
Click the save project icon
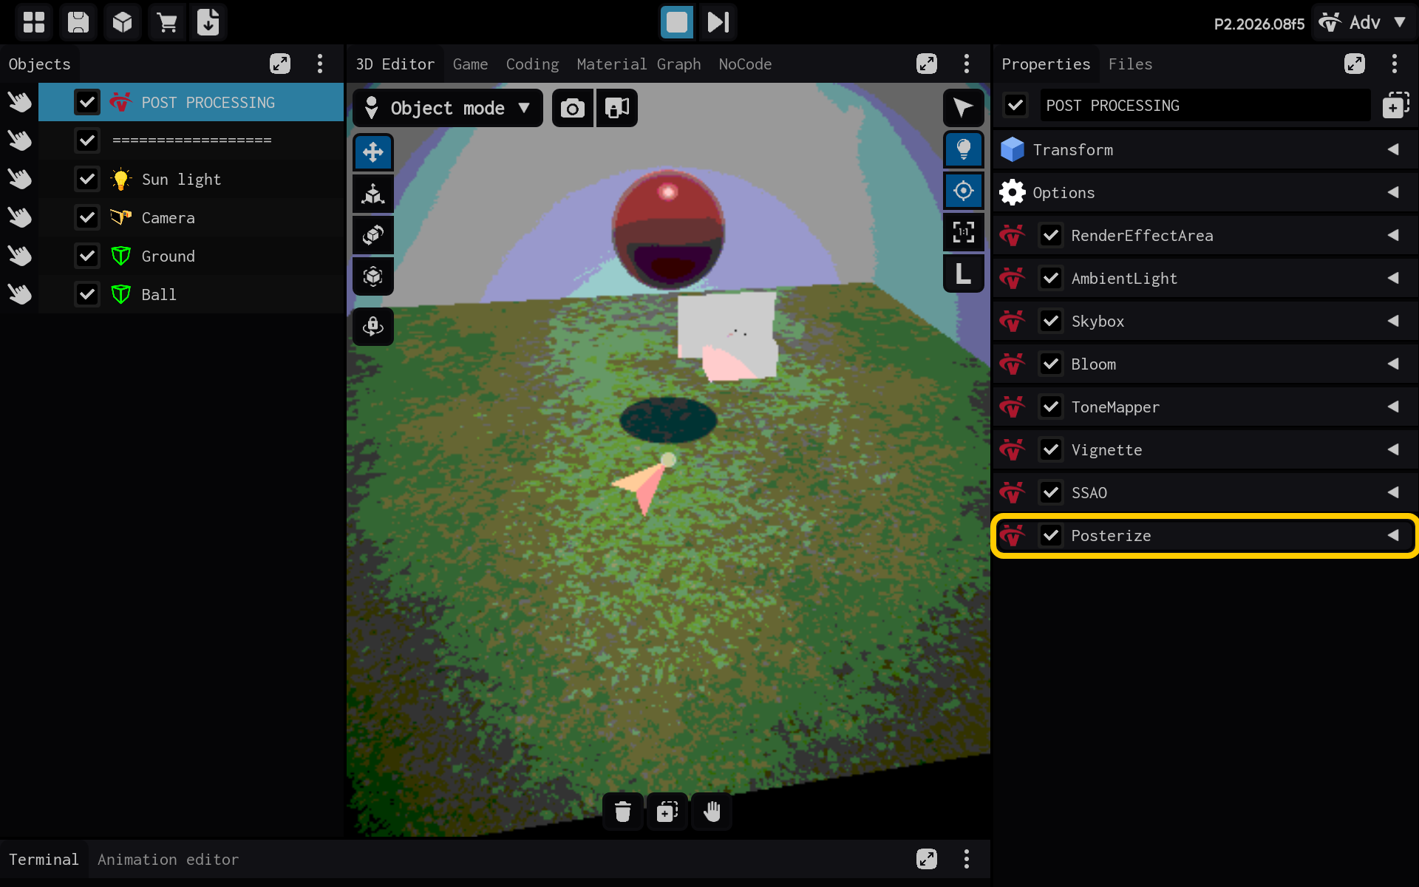pos(78,22)
